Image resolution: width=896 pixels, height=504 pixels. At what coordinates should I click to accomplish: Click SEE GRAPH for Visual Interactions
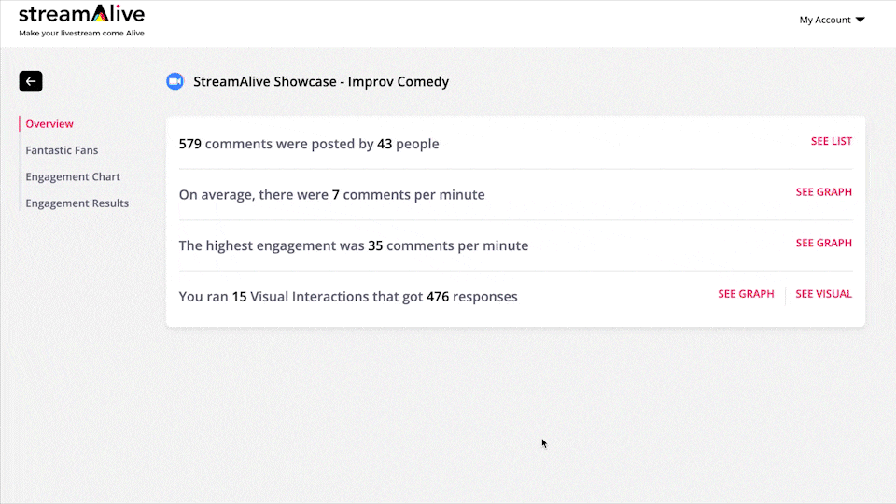(746, 294)
